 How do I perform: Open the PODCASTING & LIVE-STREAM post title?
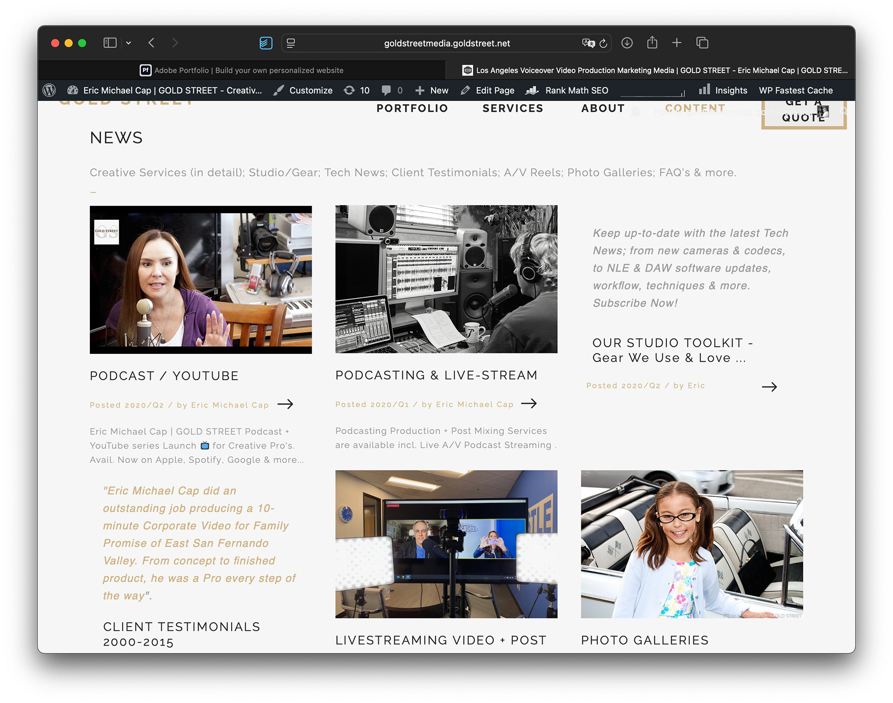pos(436,375)
